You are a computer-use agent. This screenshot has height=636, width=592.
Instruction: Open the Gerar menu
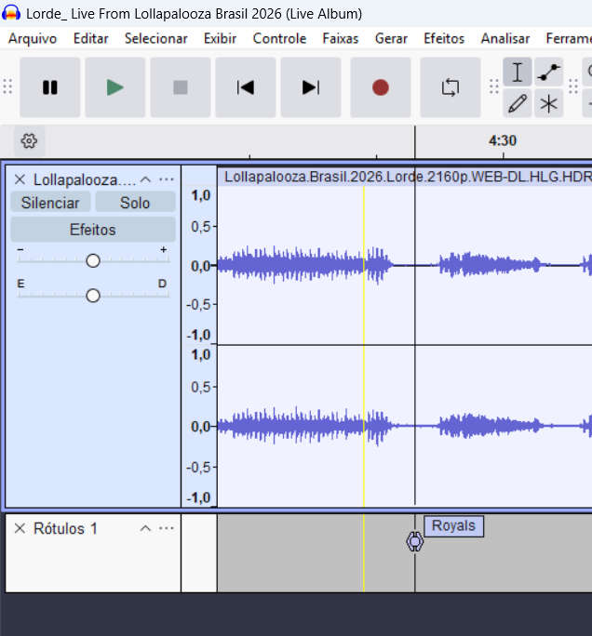click(x=391, y=38)
